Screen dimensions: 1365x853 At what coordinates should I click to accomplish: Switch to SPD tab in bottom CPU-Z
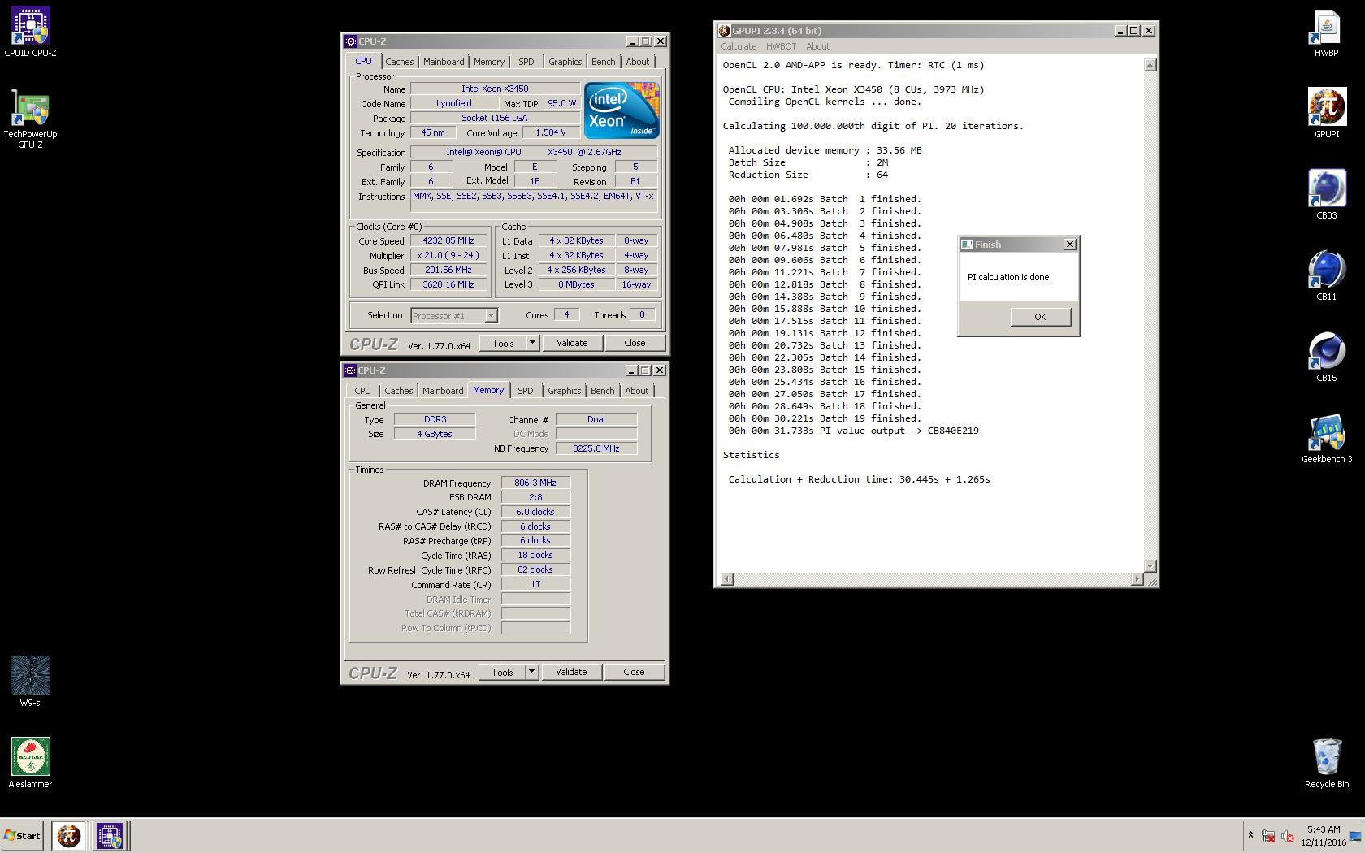[x=526, y=391]
